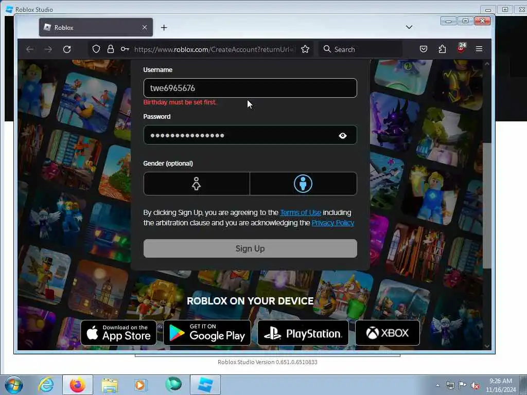Image resolution: width=527 pixels, height=395 pixels.
Task: Open the Pocket save icon
Action: tap(424, 49)
